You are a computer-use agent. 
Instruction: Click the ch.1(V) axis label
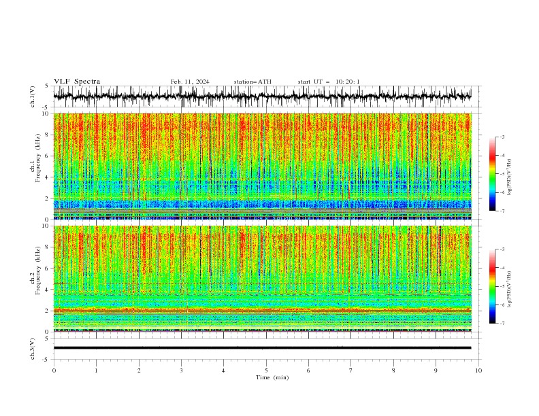click(x=33, y=97)
